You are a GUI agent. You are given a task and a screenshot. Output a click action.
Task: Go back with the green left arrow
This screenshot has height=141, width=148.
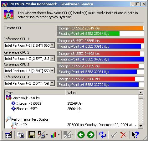(x=81, y=135)
